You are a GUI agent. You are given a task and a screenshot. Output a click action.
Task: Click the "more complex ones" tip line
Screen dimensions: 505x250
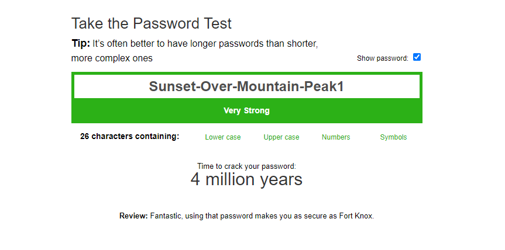(x=112, y=58)
